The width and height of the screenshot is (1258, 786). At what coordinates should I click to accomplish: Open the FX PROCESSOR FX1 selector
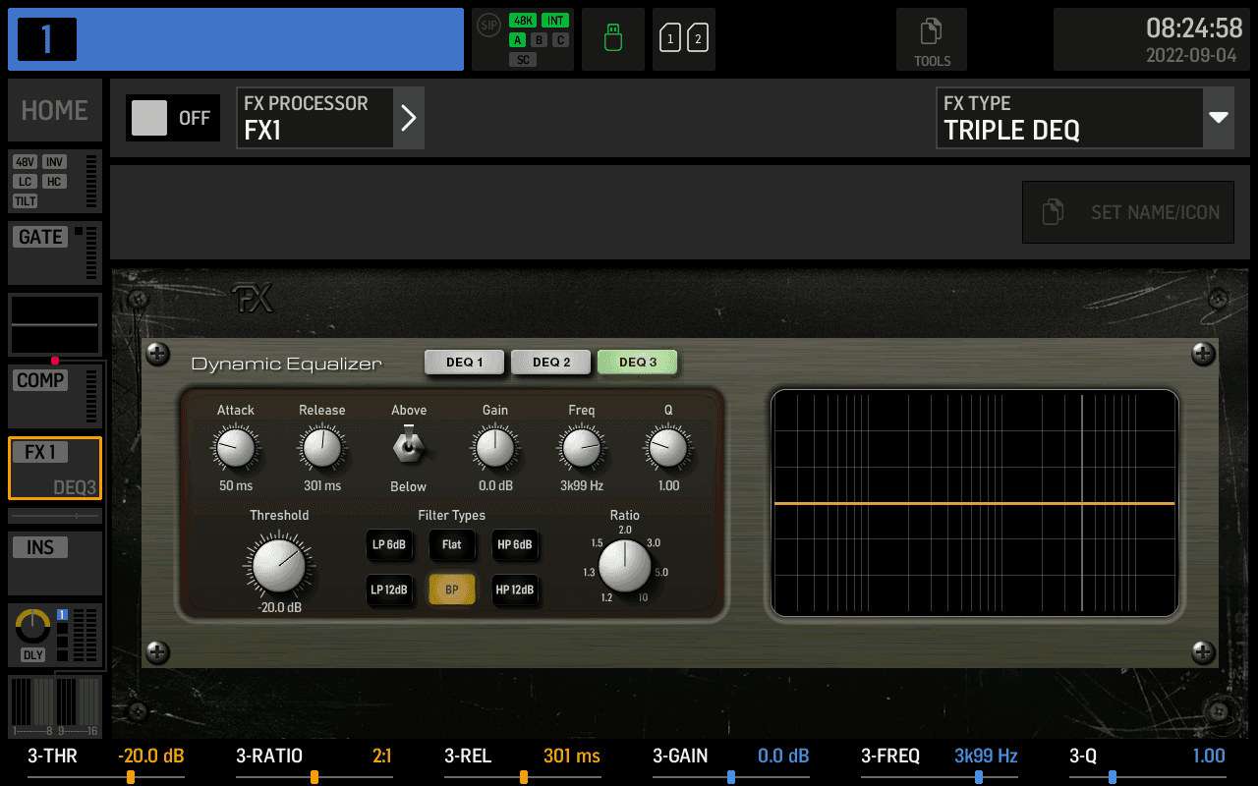click(314, 118)
